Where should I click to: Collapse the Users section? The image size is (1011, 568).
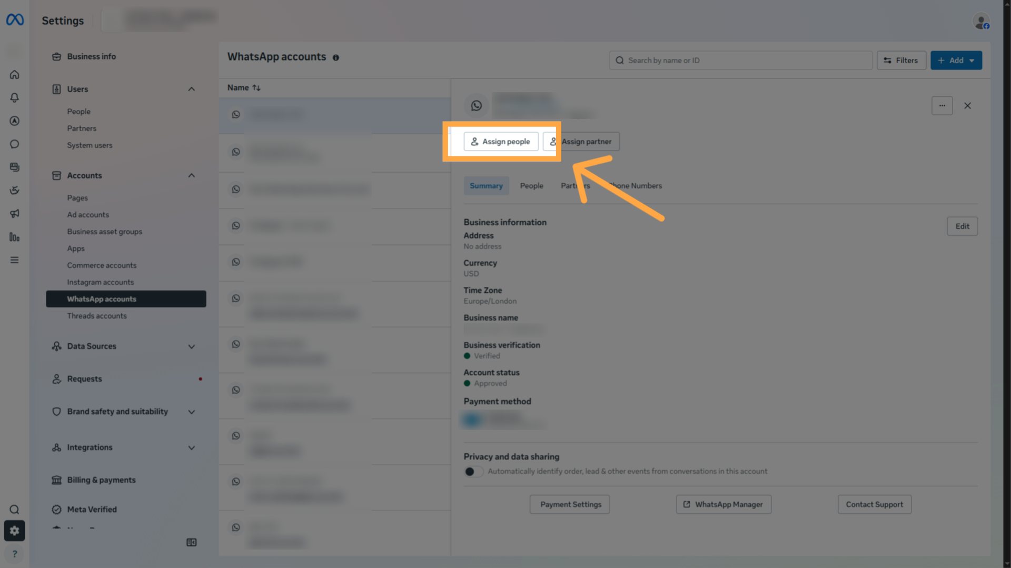[192, 89]
